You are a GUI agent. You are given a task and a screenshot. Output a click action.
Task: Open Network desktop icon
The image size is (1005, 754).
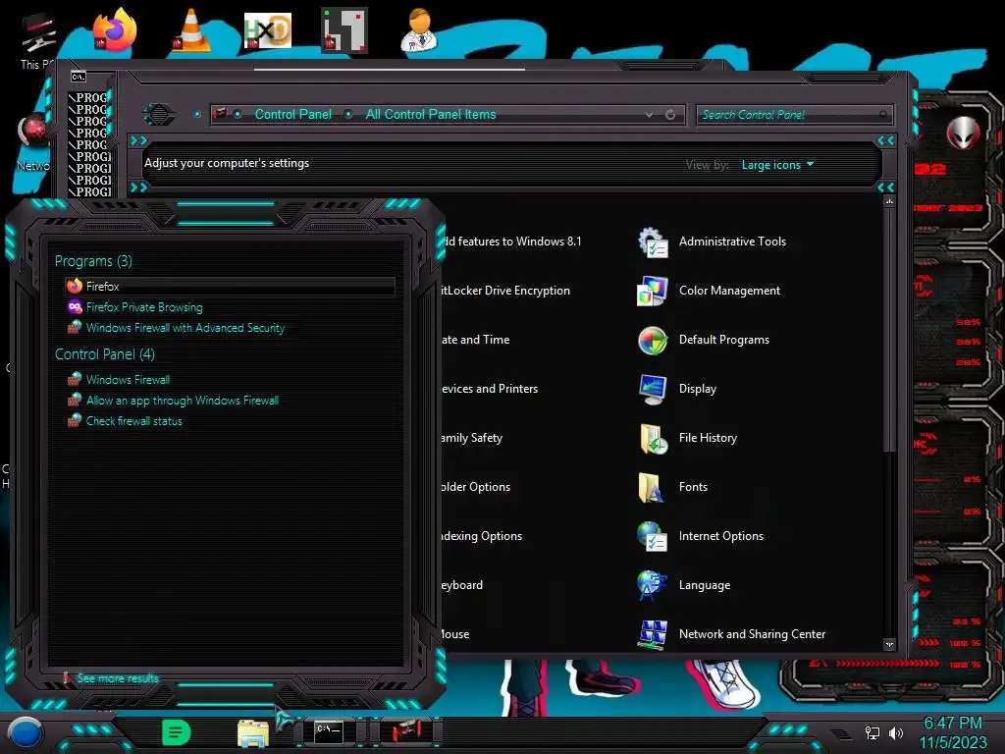click(x=33, y=142)
